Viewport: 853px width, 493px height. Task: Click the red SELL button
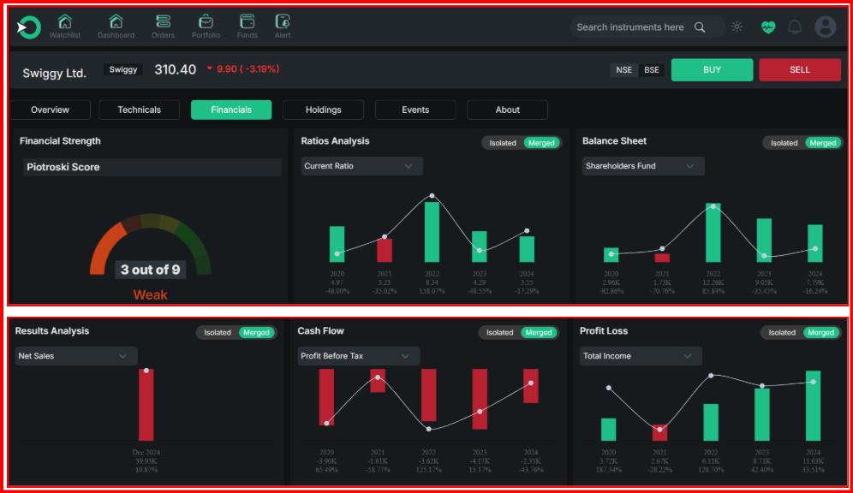[x=800, y=69]
